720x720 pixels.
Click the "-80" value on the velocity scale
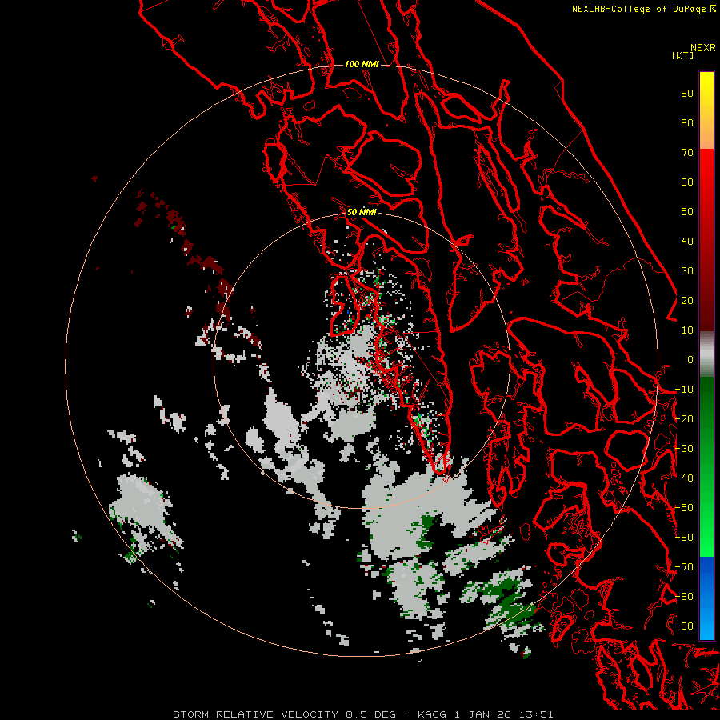684,597
